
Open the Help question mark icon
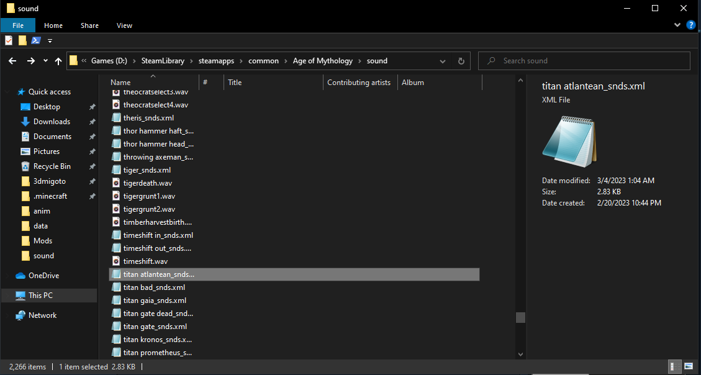[x=690, y=25]
